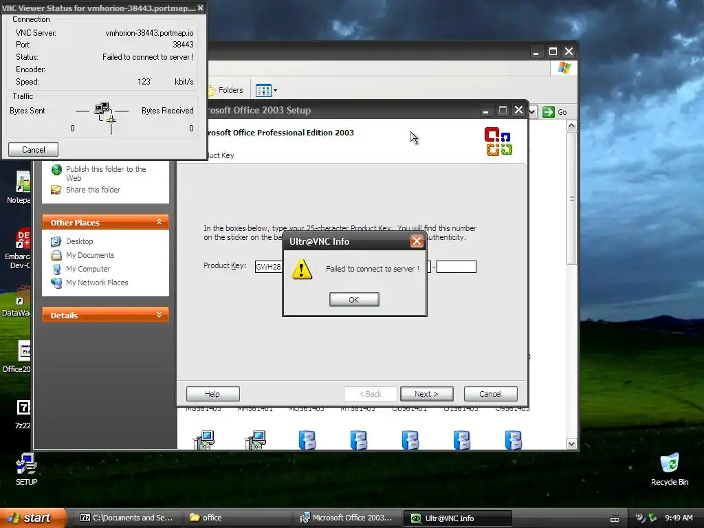Open the DataWa desktop shortcut
This screenshot has width=704, height=528.
tap(16, 301)
